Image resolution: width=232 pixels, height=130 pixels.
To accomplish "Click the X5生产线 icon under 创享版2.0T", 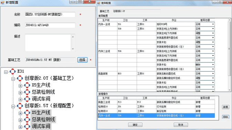I will [27, 85].
